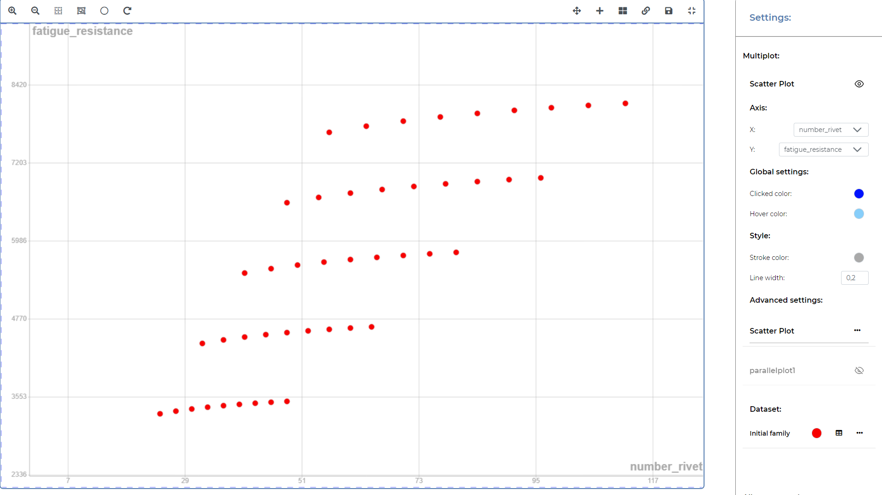Click the 95 x-axis tick label
The width and height of the screenshot is (882, 495).
tap(536, 481)
